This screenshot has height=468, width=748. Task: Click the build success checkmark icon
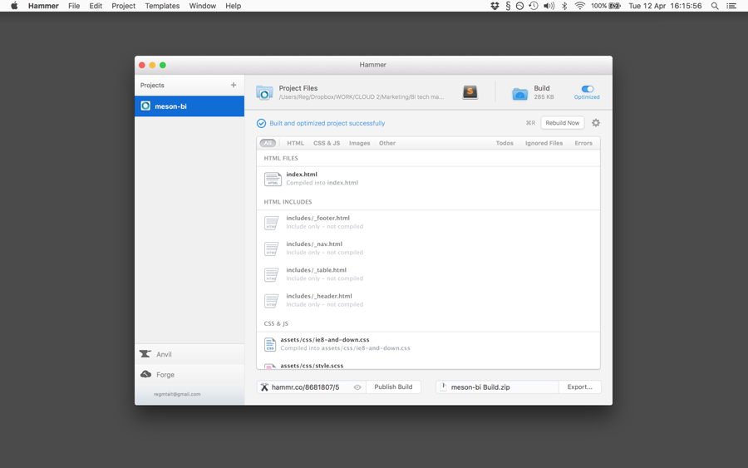coord(262,123)
